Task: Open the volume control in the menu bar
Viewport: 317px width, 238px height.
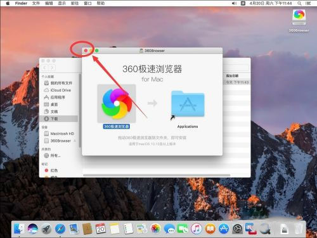Action: click(x=234, y=3)
